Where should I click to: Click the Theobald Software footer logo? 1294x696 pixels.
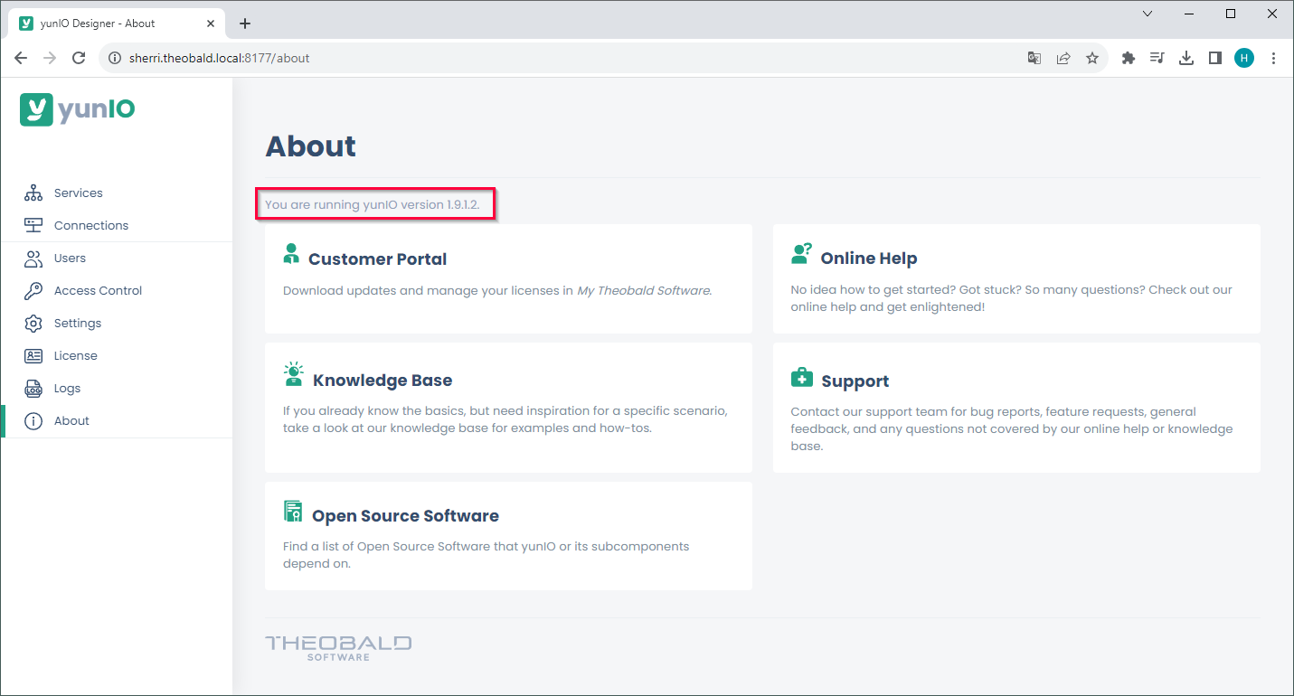coord(338,647)
